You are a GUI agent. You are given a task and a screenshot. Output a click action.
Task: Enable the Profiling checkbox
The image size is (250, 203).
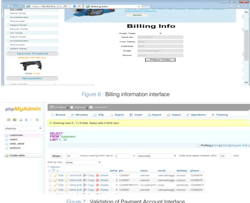point(198,145)
